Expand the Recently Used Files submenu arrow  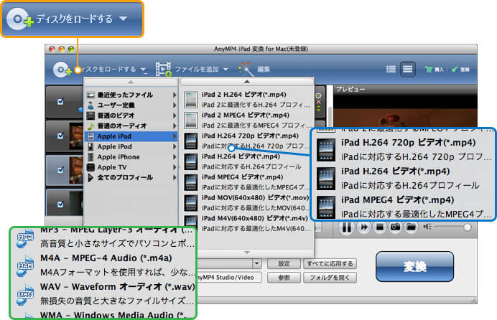pyautogui.click(x=175, y=95)
